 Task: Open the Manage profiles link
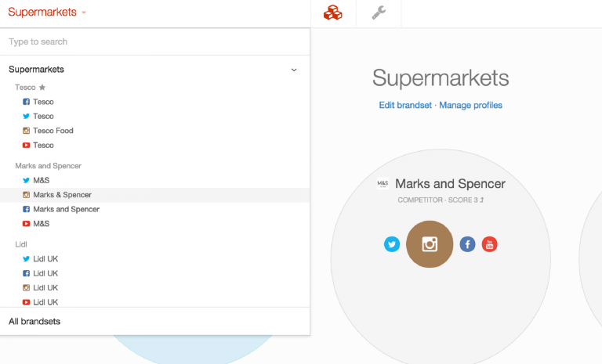(x=470, y=105)
